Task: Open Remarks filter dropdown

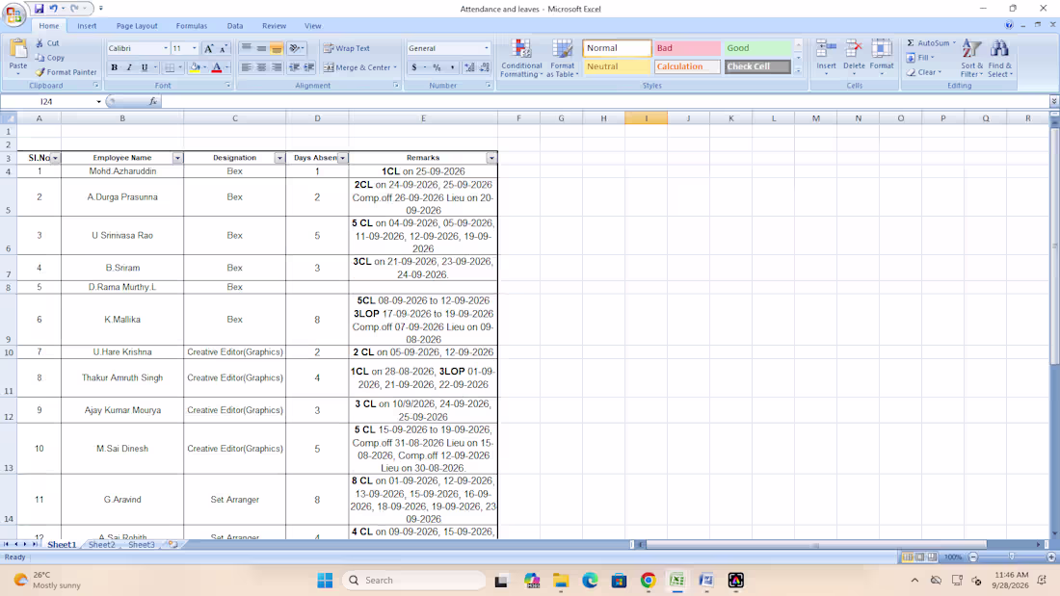Action: [491, 158]
